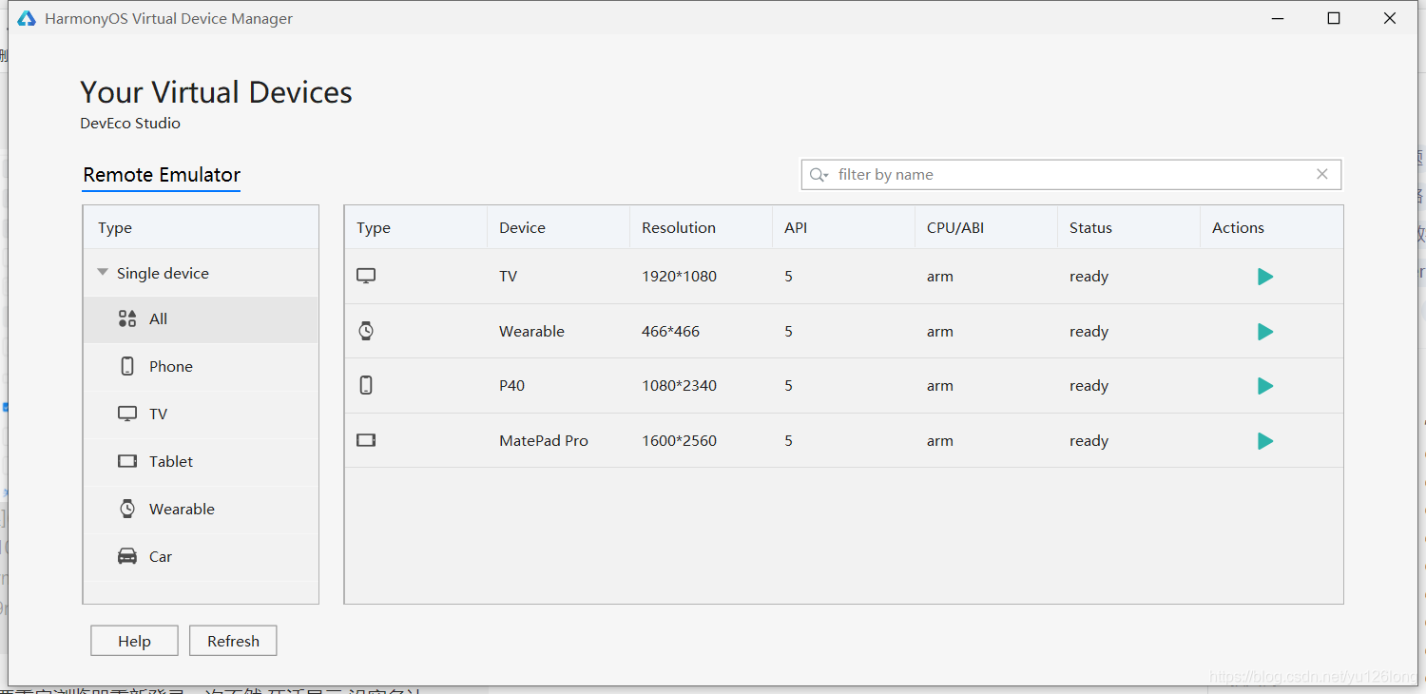The height and width of the screenshot is (694, 1426).
Task: Click the watch icon in the Wearable row
Action: pos(366,331)
